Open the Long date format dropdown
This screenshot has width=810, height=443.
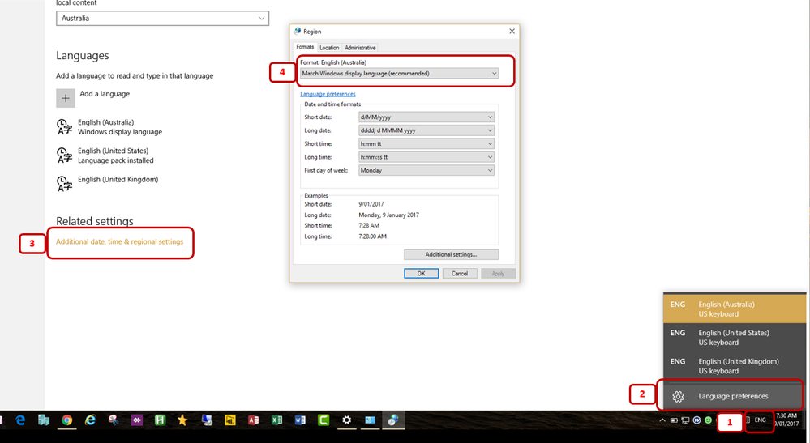pyautogui.click(x=426, y=130)
